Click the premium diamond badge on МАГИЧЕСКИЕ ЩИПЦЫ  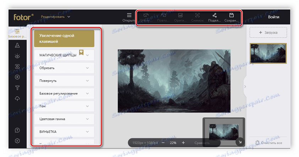click(x=81, y=52)
